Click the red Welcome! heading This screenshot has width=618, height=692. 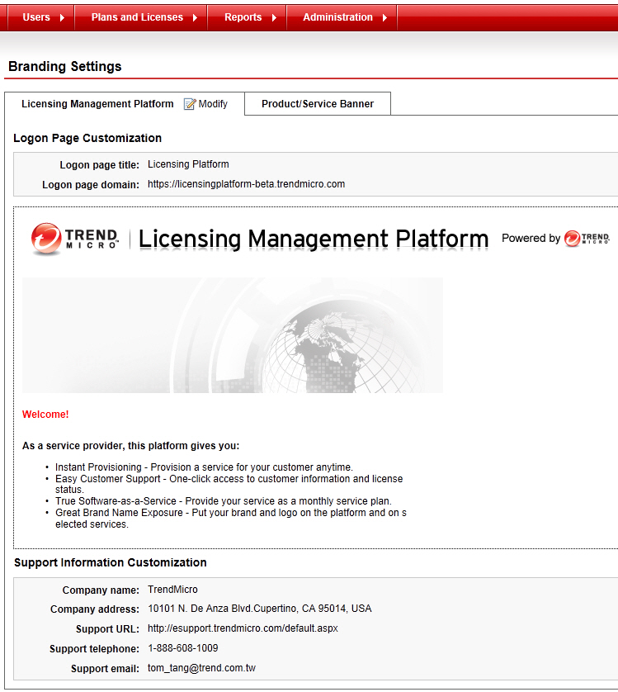pos(45,415)
